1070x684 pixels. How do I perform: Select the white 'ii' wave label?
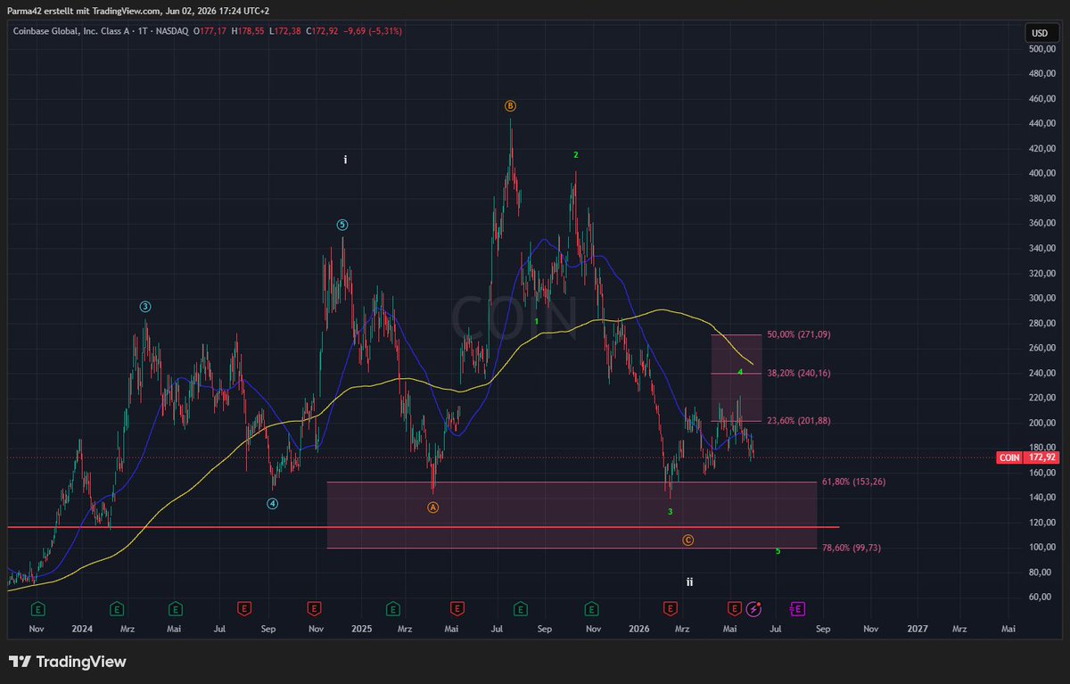(689, 582)
